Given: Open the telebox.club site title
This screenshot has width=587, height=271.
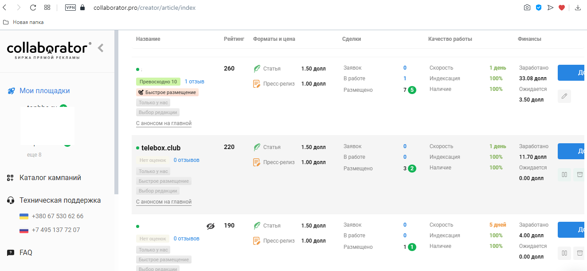Looking at the screenshot, I should 161,148.
